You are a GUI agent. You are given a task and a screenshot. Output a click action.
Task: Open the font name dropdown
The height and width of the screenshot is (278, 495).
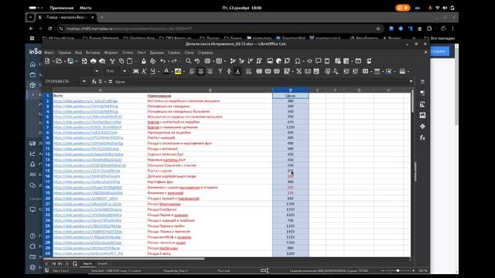pos(97,72)
